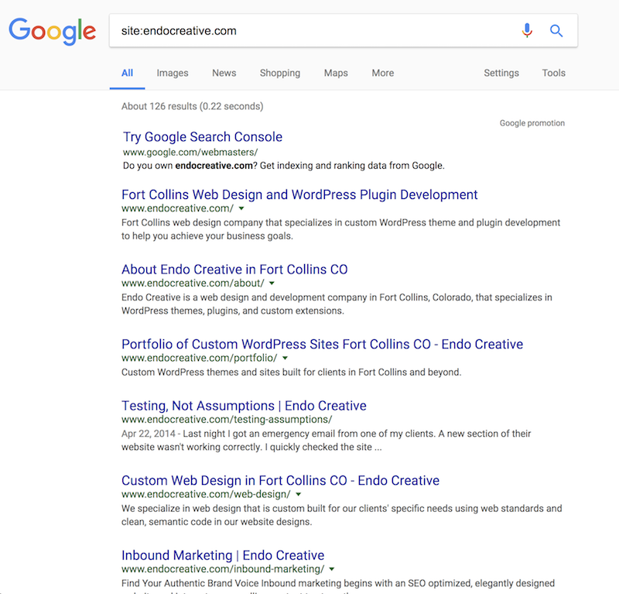Open Fort Collins Web Design and WordPress result

[x=299, y=194]
